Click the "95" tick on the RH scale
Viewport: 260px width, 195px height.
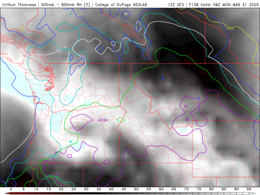[249, 189]
